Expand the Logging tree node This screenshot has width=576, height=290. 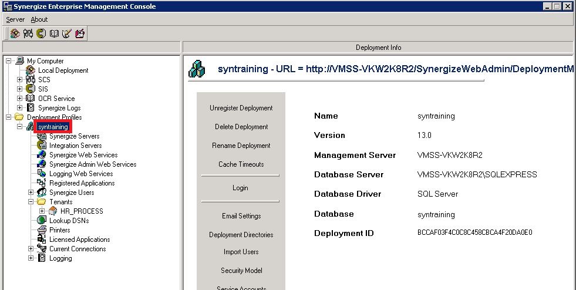pos(31,258)
